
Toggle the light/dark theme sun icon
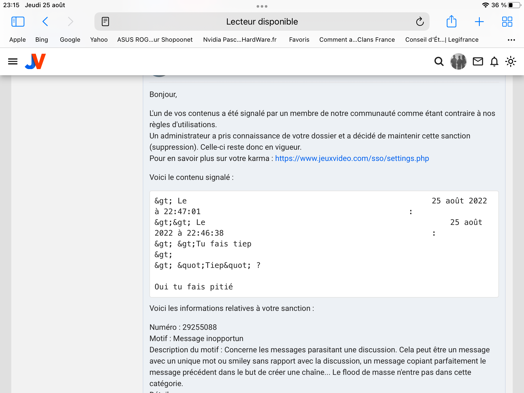(x=510, y=61)
